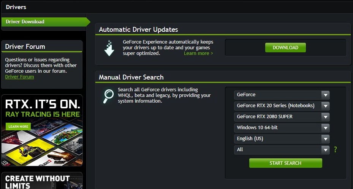Click the download arrow icon
The image size is (353, 189).
tap(109, 48)
